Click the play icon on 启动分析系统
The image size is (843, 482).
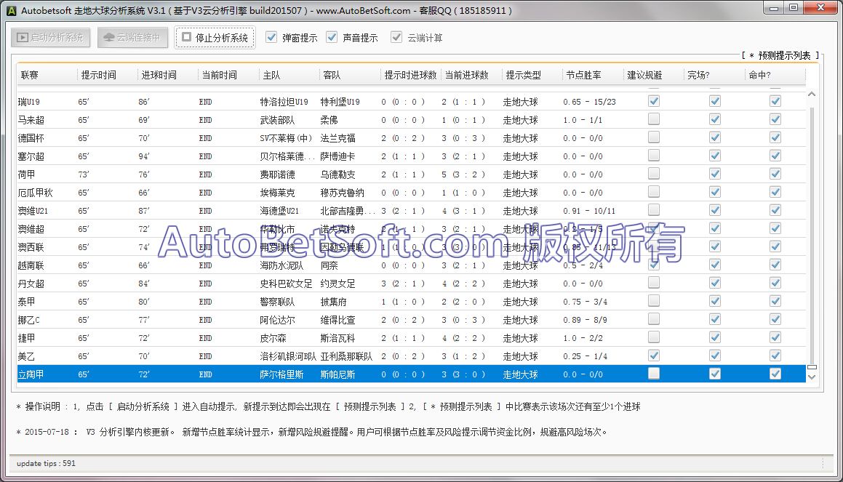point(23,37)
